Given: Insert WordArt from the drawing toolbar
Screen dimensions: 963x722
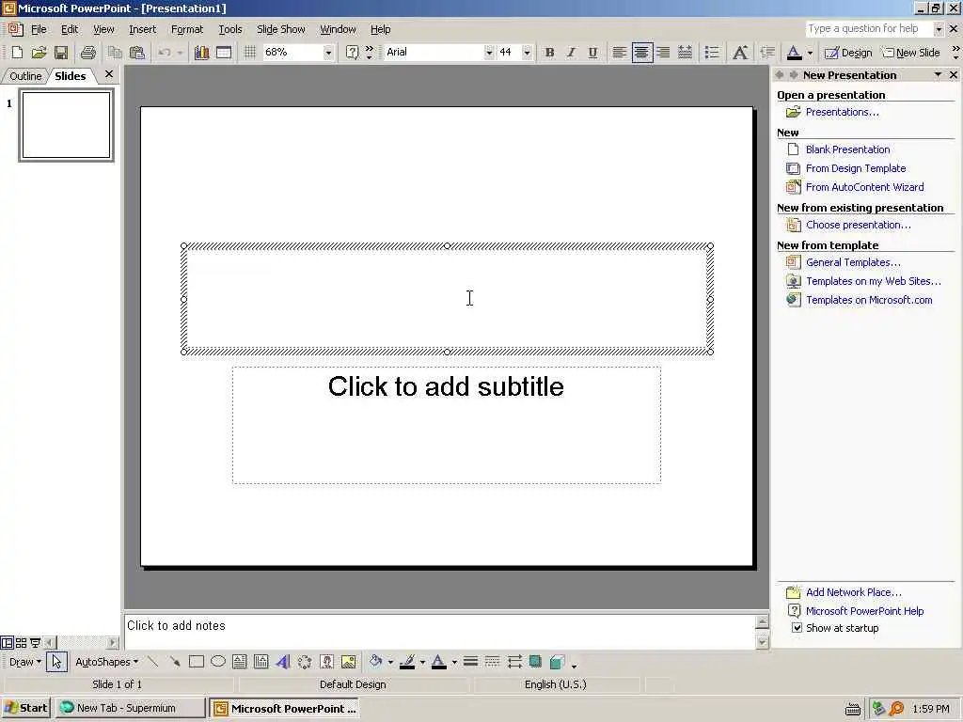Looking at the screenshot, I should pyautogui.click(x=282, y=661).
